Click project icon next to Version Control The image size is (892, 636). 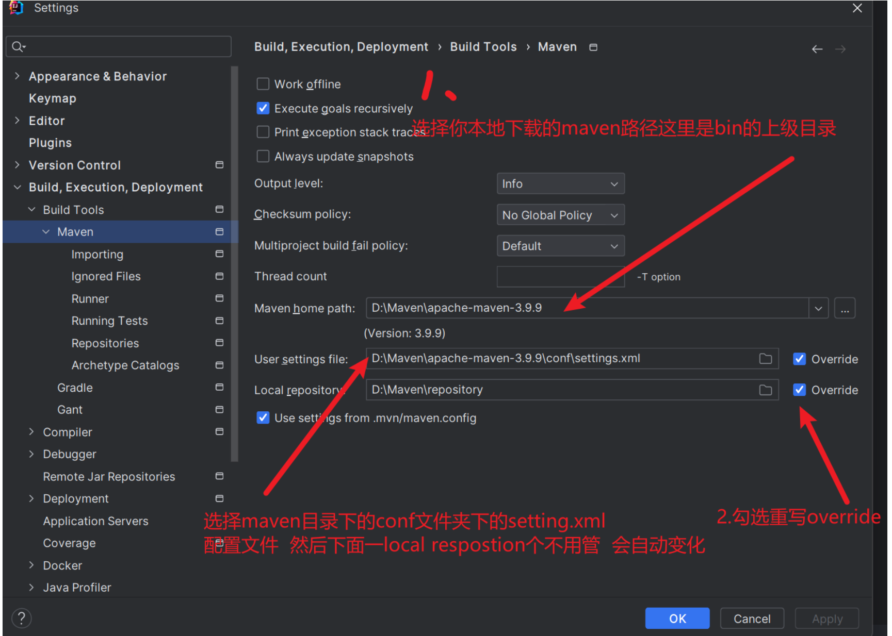pyautogui.click(x=219, y=165)
